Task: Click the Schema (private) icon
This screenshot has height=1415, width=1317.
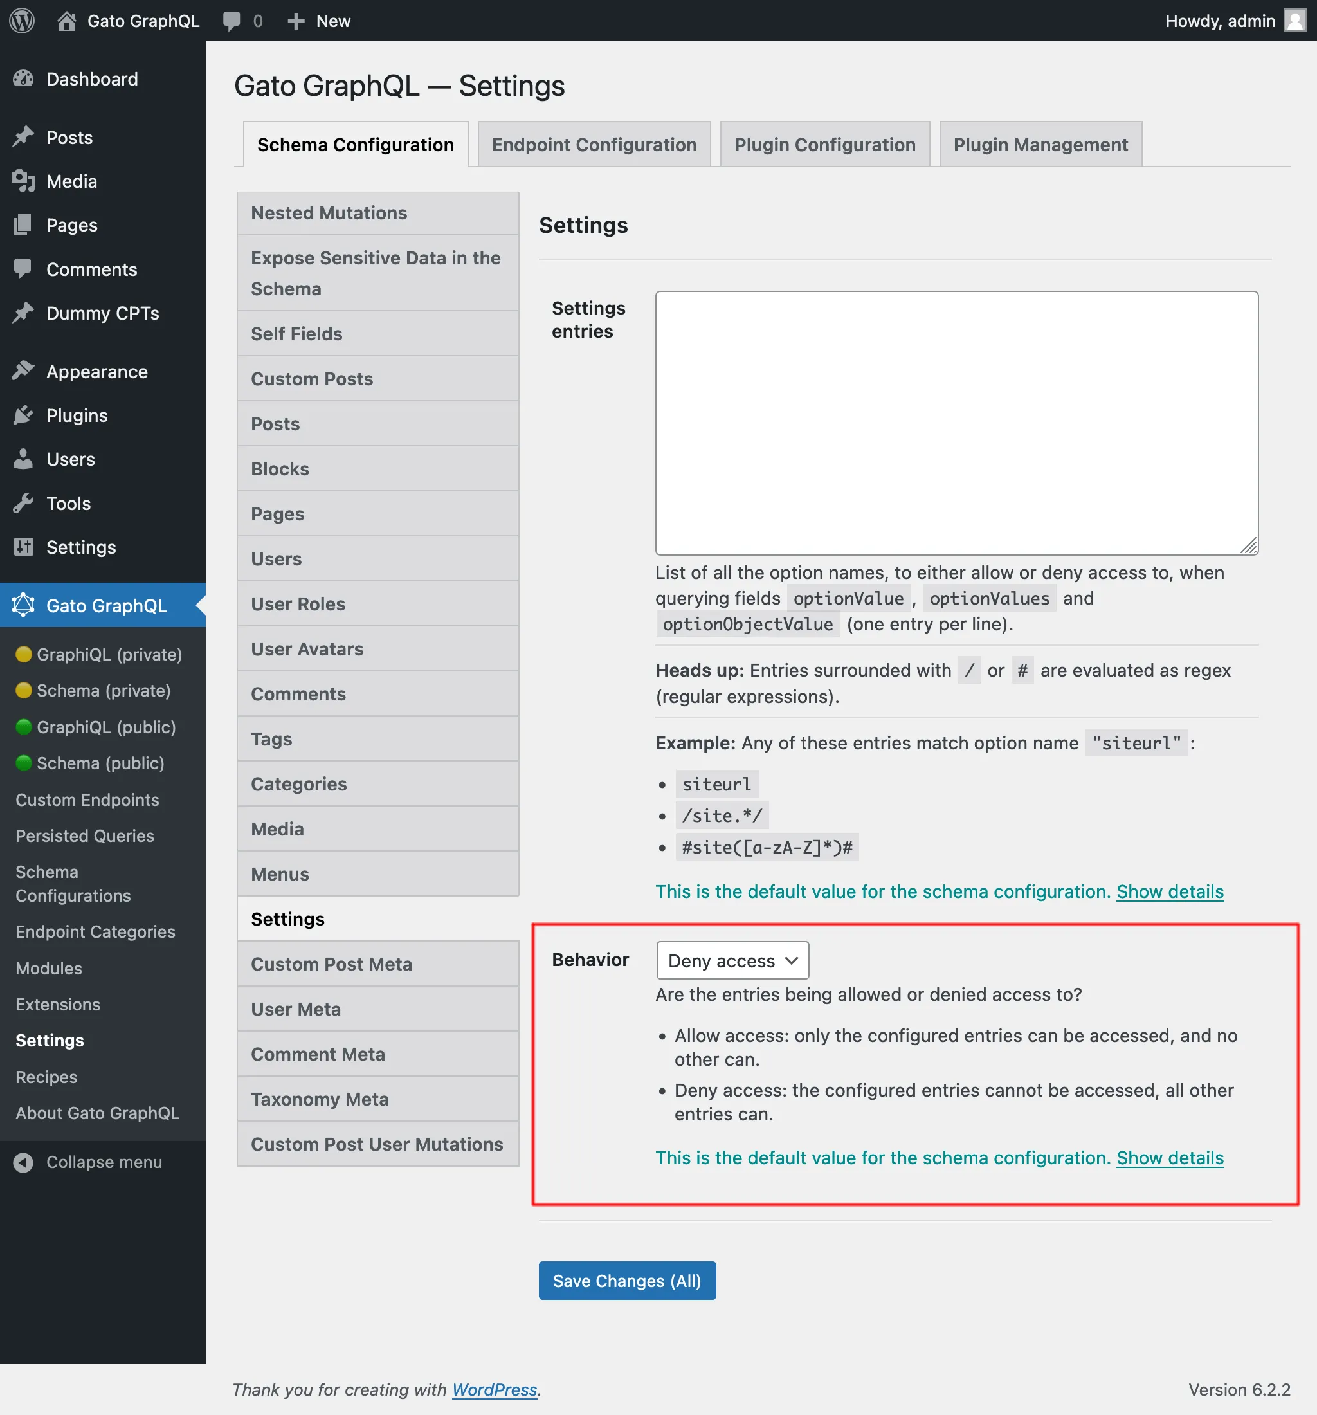Action: coord(23,689)
